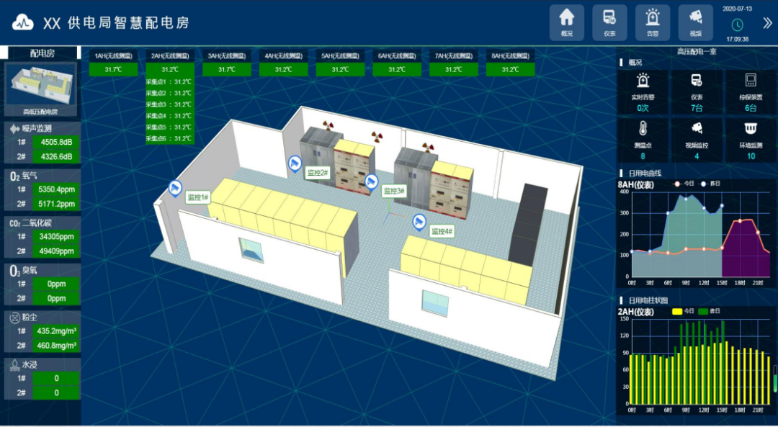The image size is (778, 427).
Task: Select the 配电房 tab in left panel
Action: (x=42, y=53)
